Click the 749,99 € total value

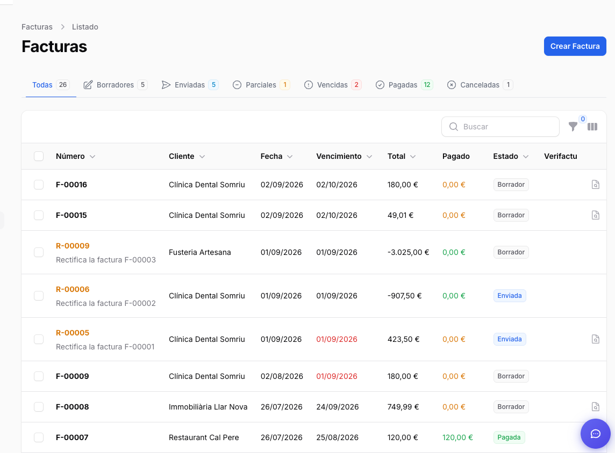(x=403, y=407)
